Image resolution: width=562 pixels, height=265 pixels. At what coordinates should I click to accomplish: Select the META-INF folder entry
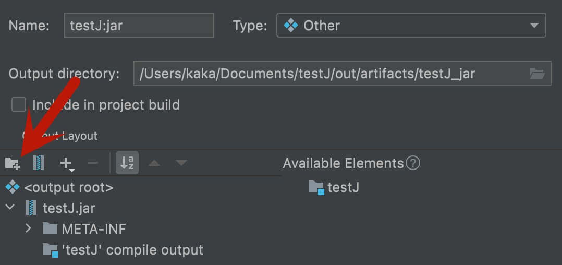point(93,228)
